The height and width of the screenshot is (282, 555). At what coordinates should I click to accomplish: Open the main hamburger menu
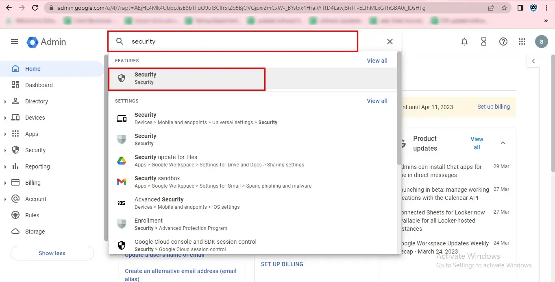click(15, 42)
